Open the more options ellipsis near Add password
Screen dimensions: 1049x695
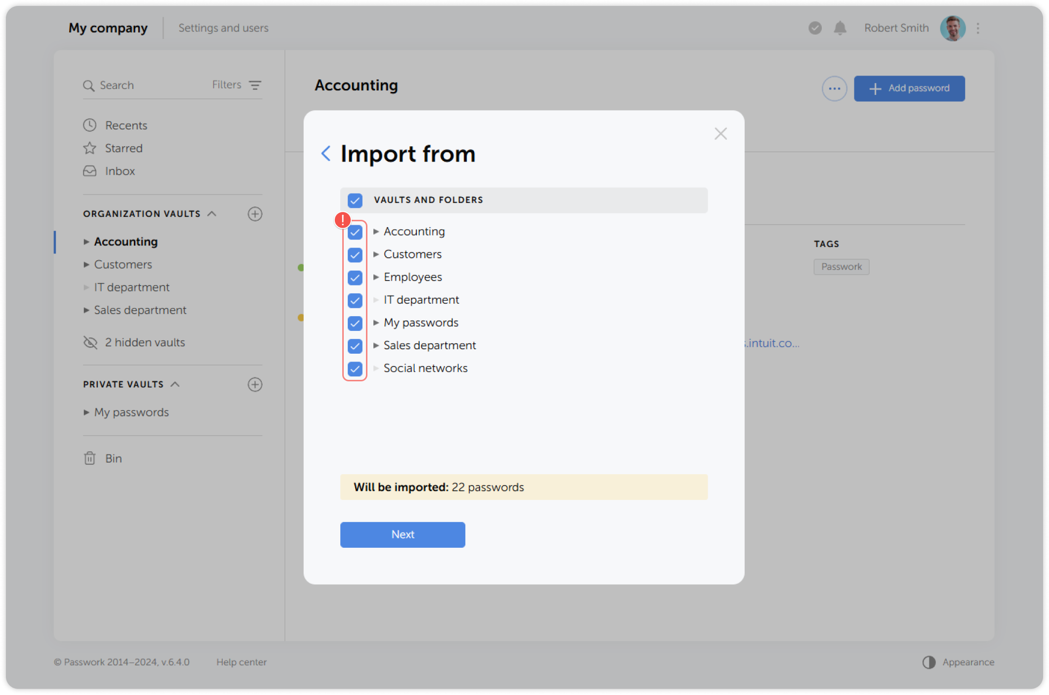(834, 88)
